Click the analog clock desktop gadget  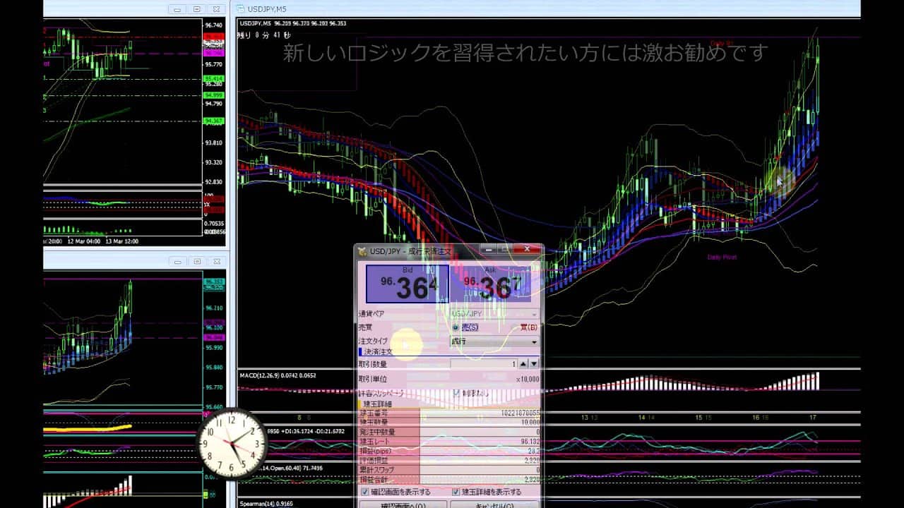click(232, 443)
